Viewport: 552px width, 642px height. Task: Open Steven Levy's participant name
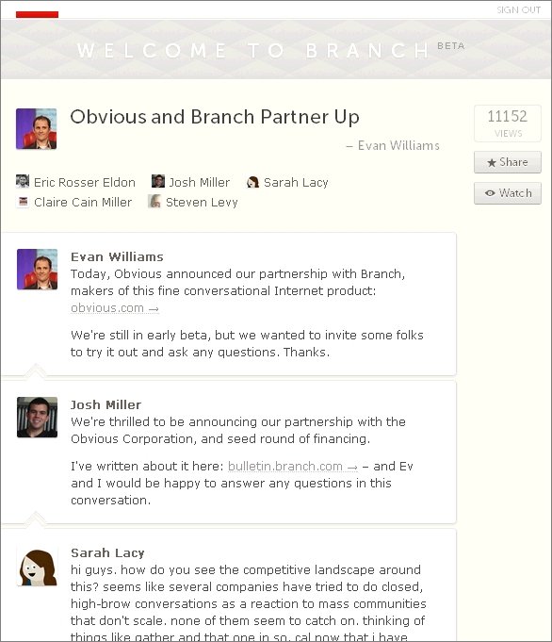pyautogui.click(x=202, y=203)
